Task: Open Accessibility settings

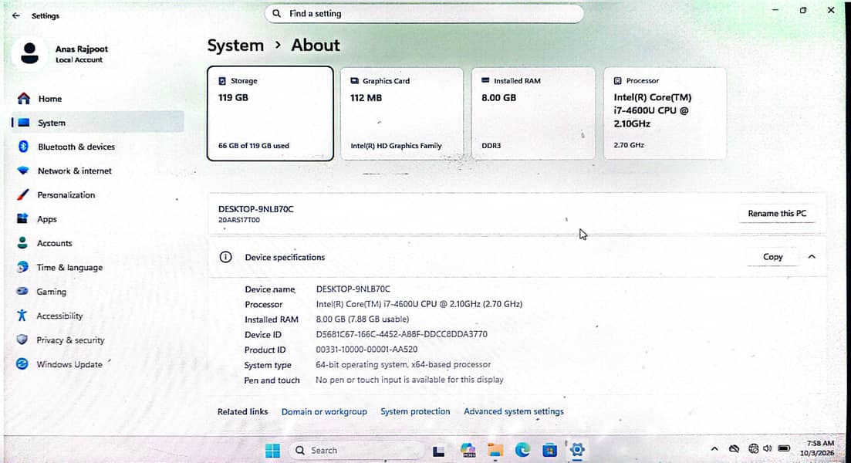Action: [98, 316]
